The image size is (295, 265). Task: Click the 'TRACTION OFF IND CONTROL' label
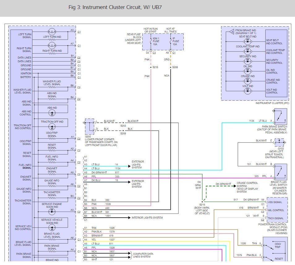tap(22, 127)
